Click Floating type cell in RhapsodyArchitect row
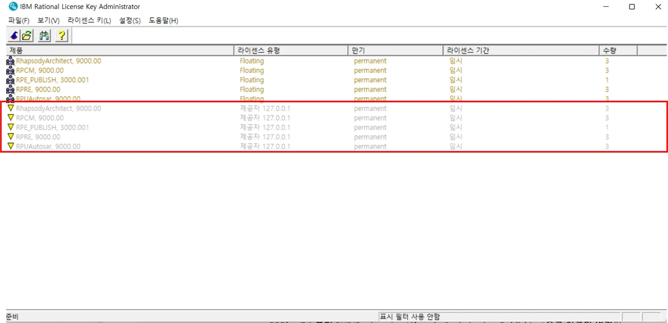Screen dimensions: 668x323 tap(252, 61)
